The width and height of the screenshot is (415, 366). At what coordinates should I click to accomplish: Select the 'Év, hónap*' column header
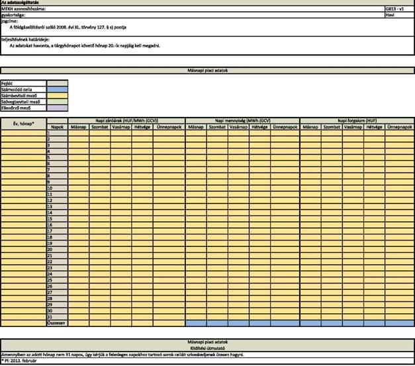24,124
